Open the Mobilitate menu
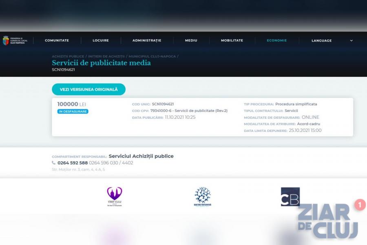 (x=232, y=40)
